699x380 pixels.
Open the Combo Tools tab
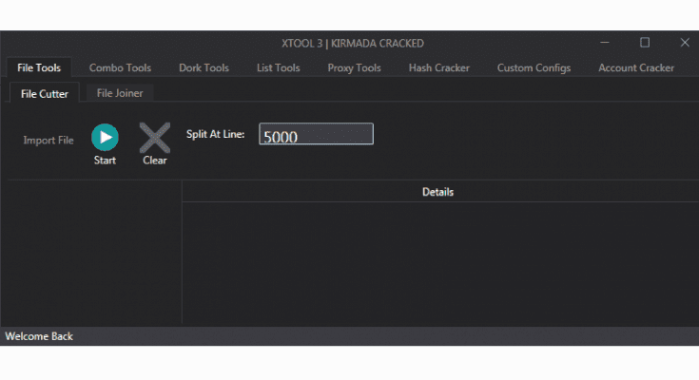[x=120, y=68]
